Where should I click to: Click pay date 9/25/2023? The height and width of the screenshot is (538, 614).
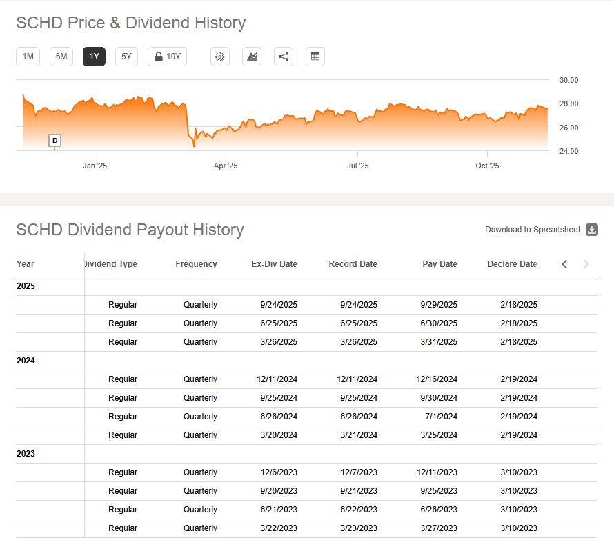[x=439, y=491]
